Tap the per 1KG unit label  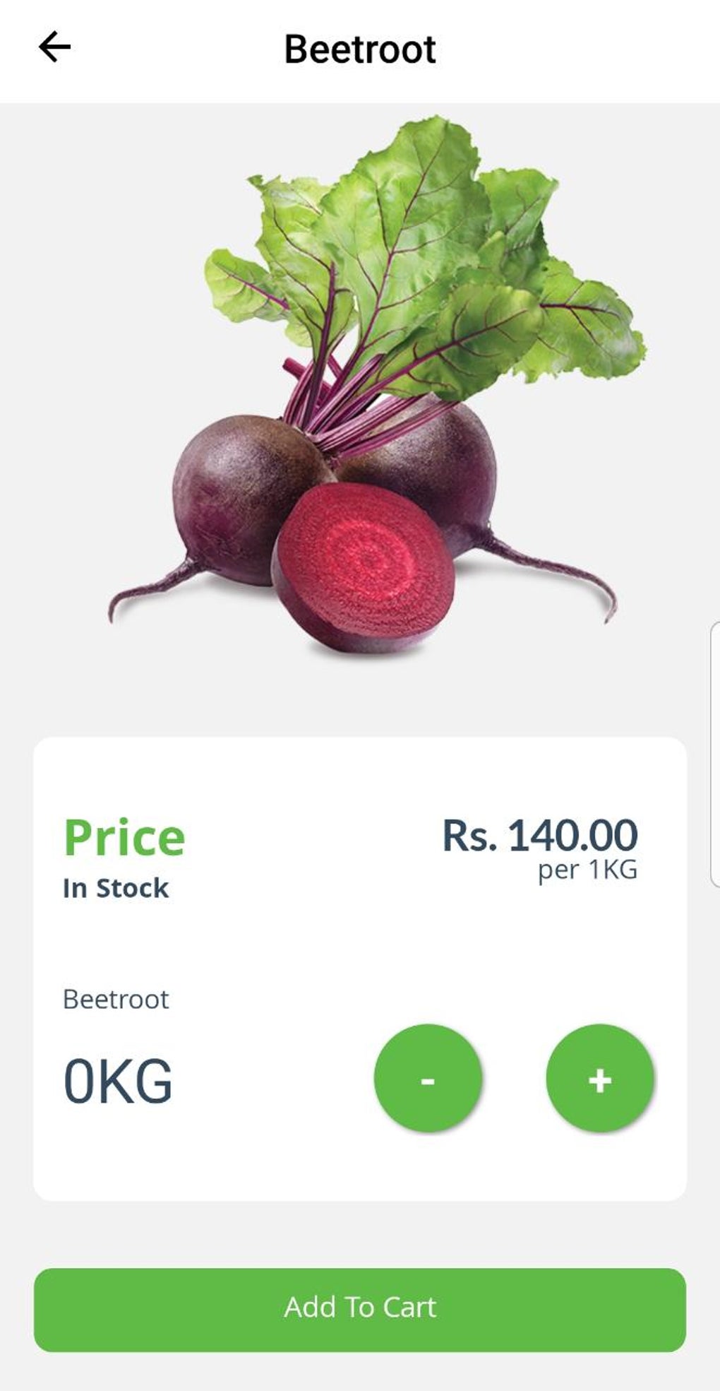coord(587,870)
